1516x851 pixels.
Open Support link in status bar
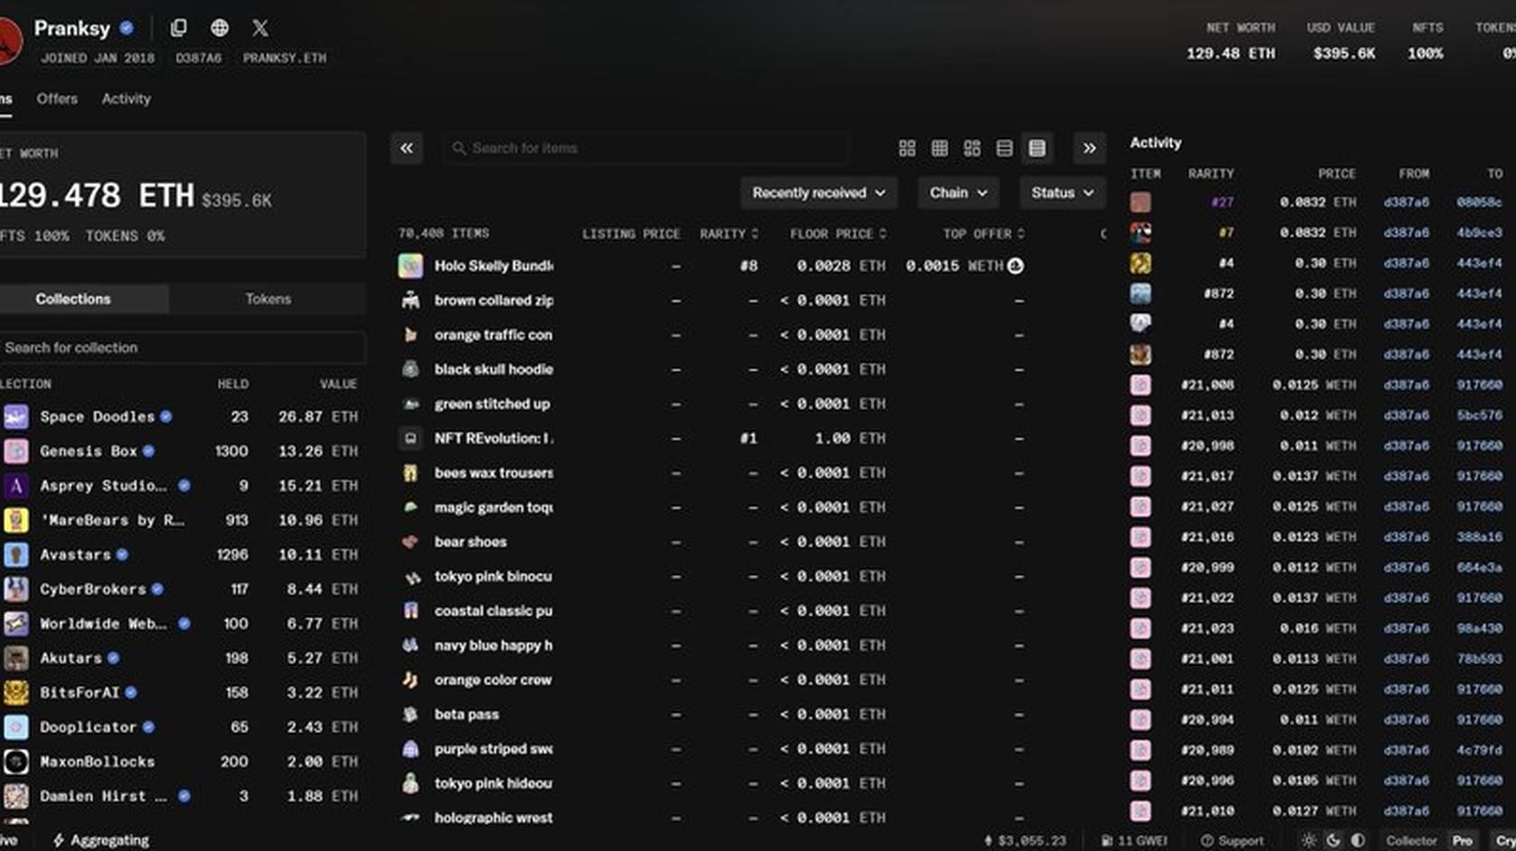point(1232,840)
